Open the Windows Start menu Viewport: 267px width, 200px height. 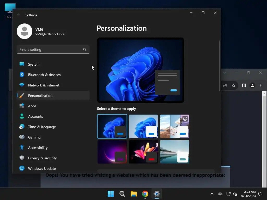tap(111, 194)
